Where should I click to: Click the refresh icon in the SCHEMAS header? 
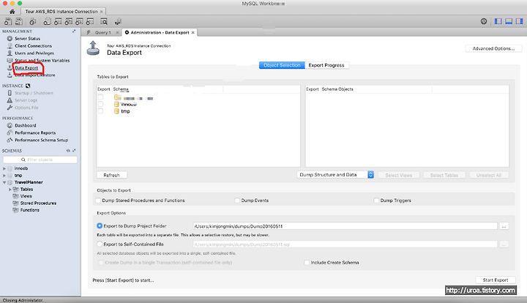[68, 151]
